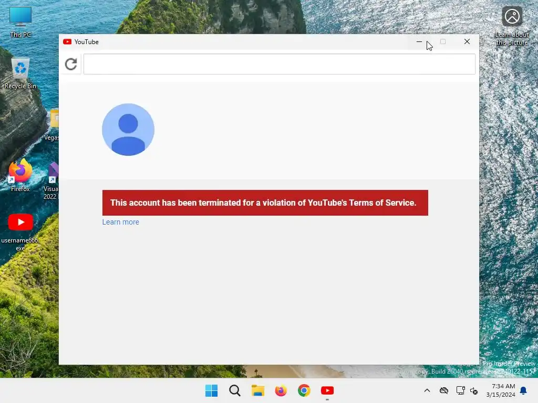Click the OneDrive cloud tray icon

click(x=444, y=390)
